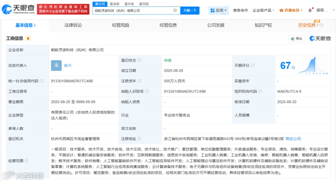Click the 存续 registration status value

click(x=168, y=60)
